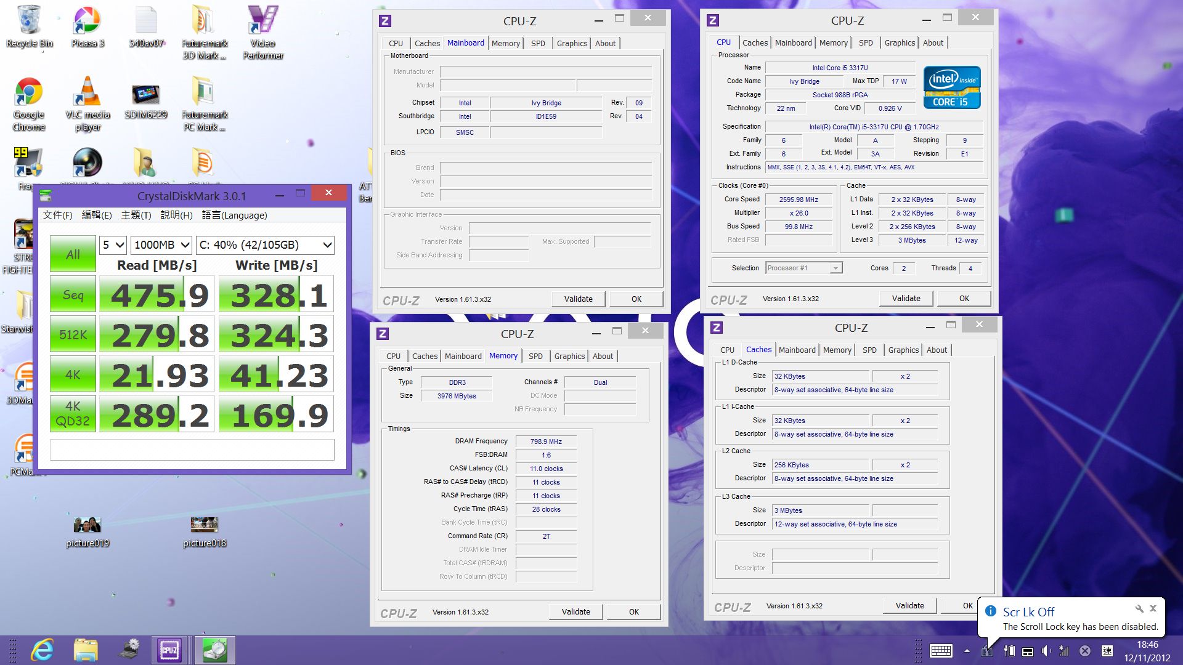Click the IME language tray indicator
The width and height of the screenshot is (1183, 665).
coord(1107,651)
